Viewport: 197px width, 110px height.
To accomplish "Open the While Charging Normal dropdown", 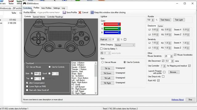I will pyautogui.click(x=125, y=45).
